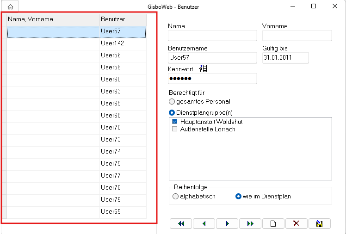Select the User78 row
346x234 pixels.
click(x=77, y=188)
